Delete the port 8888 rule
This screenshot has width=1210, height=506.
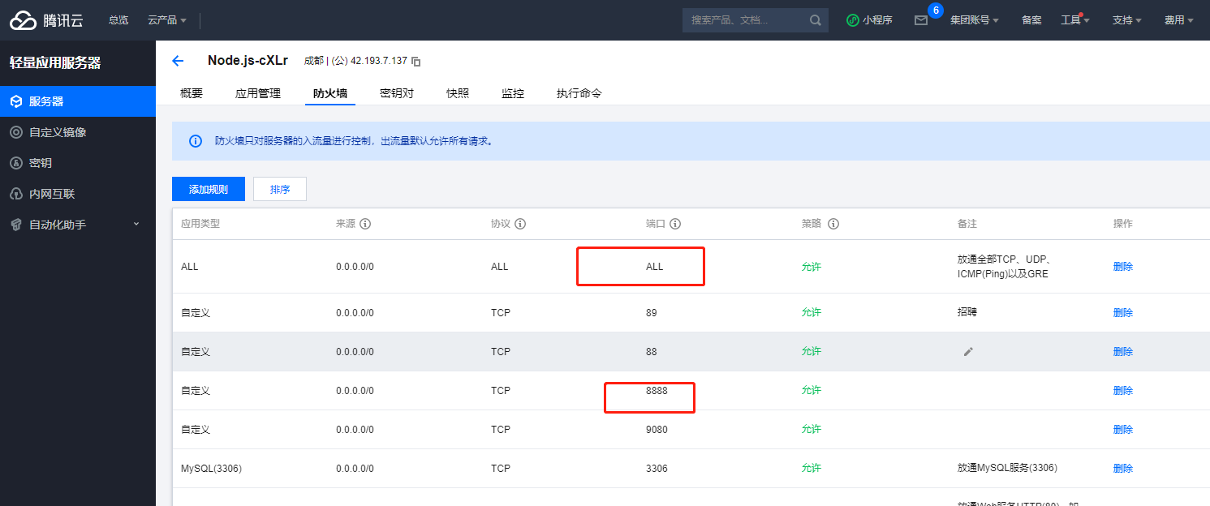point(1122,390)
